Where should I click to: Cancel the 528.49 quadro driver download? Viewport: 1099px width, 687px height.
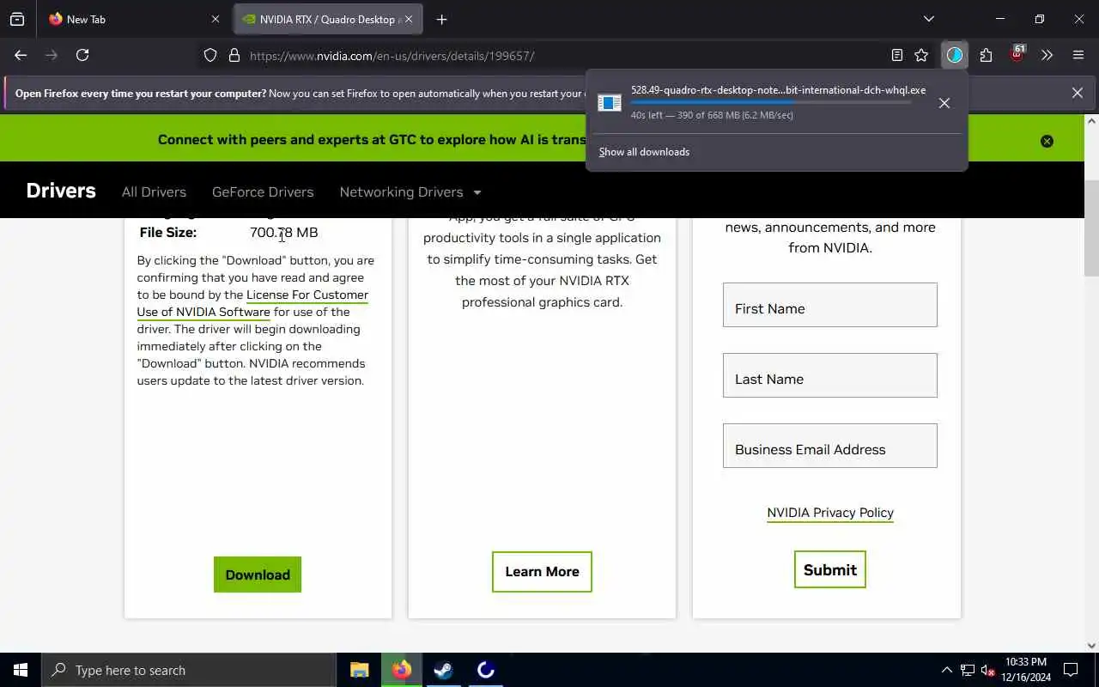tap(944, 103)
